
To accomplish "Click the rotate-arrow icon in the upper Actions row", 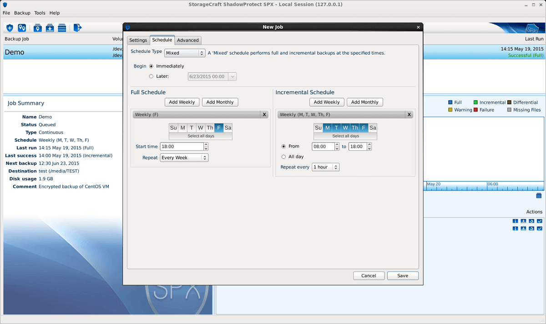I will pos(531,221).
